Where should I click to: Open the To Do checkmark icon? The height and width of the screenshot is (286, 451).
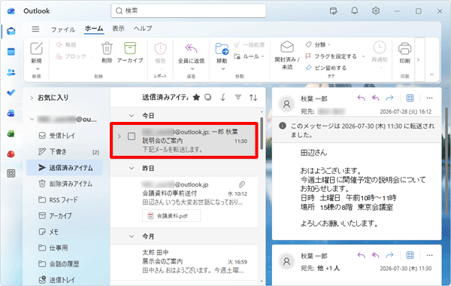(x=11, y=93)
